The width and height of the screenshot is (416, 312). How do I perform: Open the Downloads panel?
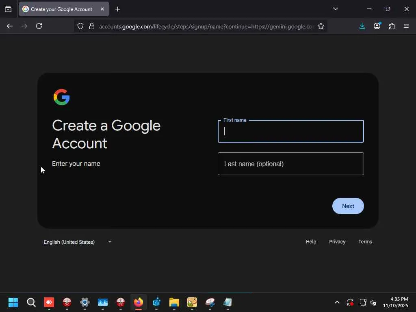[362, 26]
